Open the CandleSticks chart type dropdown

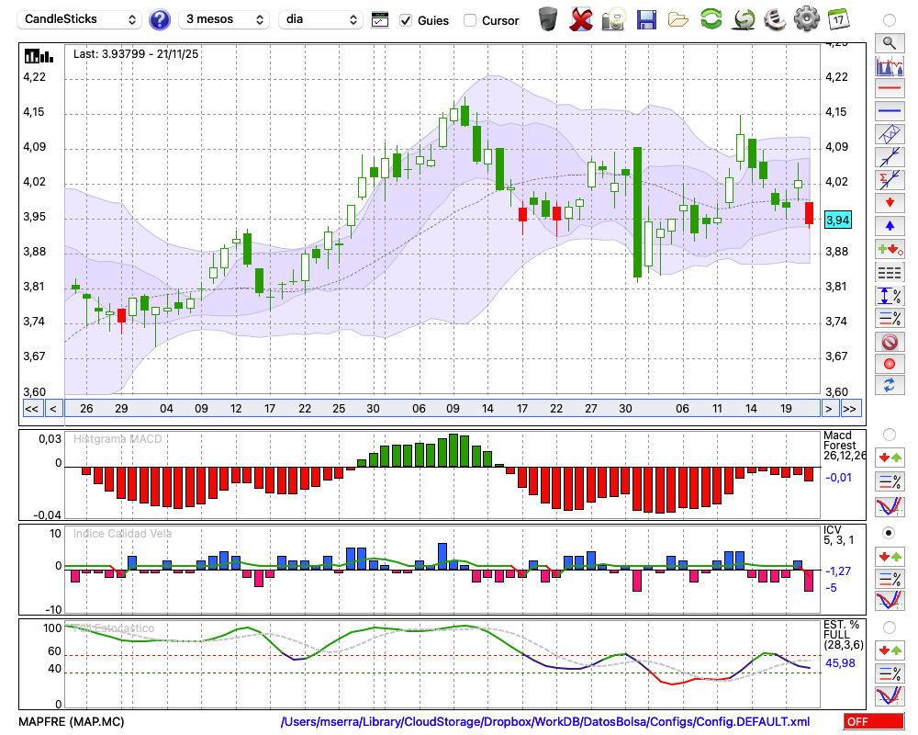81,19
